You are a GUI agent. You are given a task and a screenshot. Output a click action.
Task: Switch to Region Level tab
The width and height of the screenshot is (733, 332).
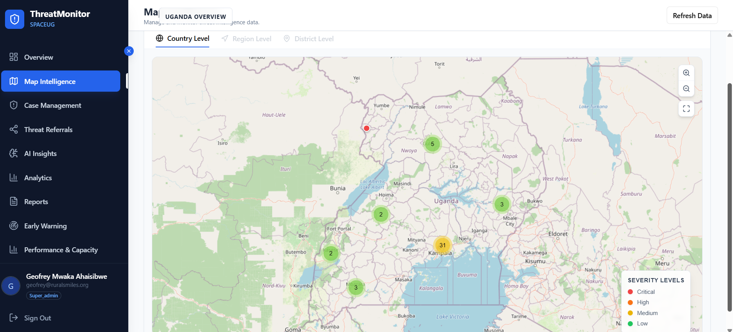(247, 39)
